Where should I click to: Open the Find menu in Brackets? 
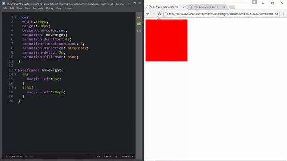19,8
